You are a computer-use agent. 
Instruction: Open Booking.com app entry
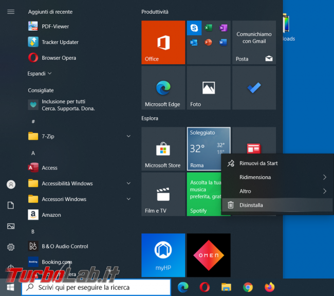50,262
